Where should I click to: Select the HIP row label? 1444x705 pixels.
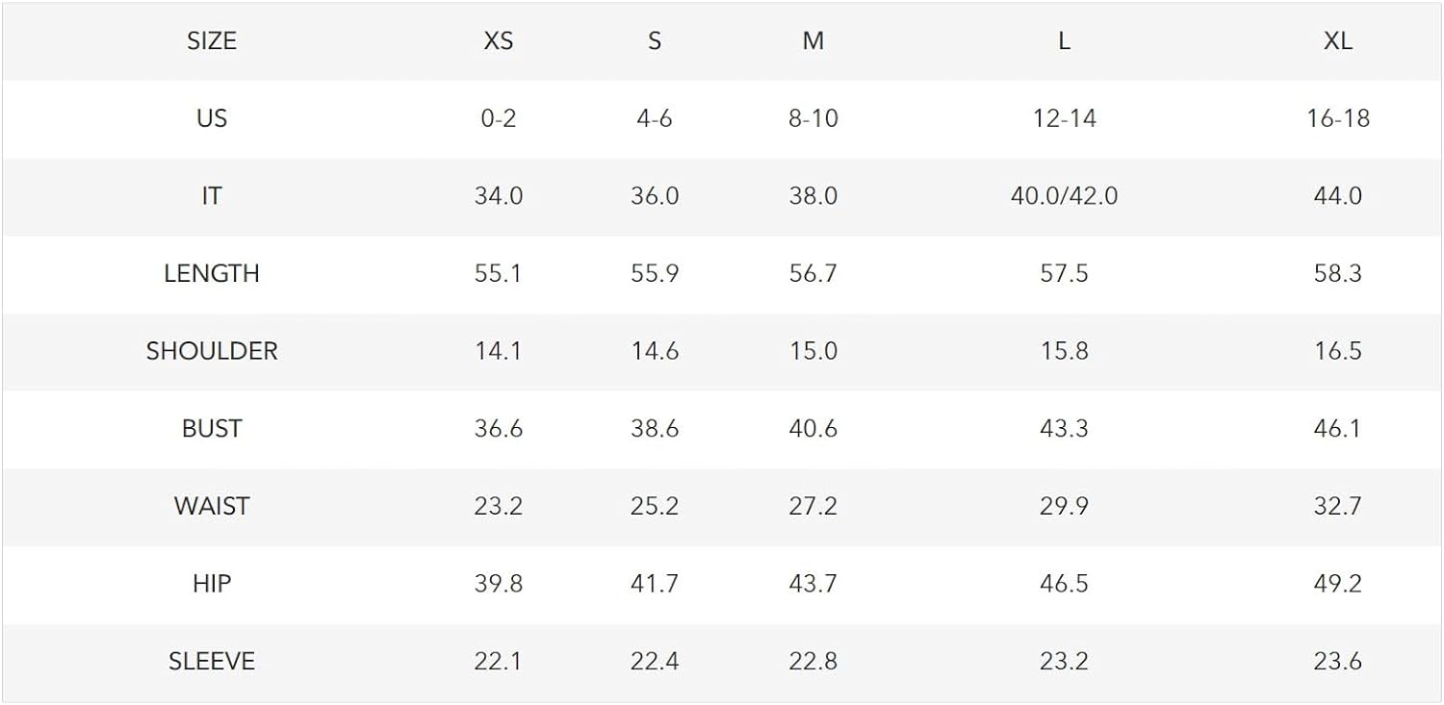(212, 584)
